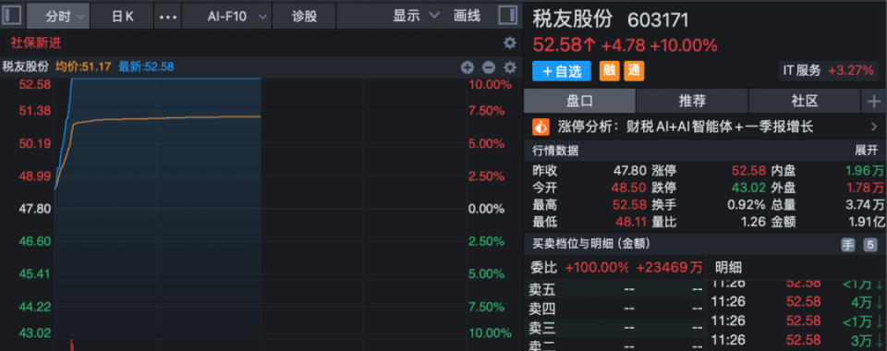Viewport: 887px width, 351px height.
Task: Click 47.80 baseline price axis label
Action: tap(35, 209)
